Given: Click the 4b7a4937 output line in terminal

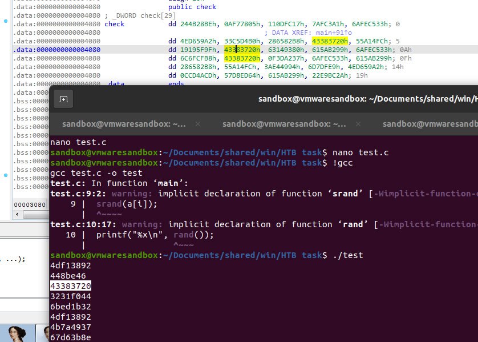Looking at the screenshot, I should [x=71, y=327].
